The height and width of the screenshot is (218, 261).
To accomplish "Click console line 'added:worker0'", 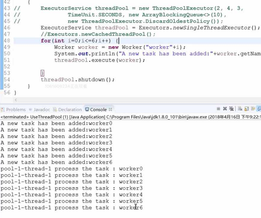I will 56,123.
